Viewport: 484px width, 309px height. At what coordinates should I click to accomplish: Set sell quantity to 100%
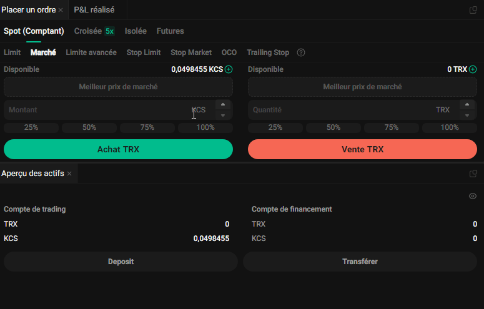click(450, 127)
